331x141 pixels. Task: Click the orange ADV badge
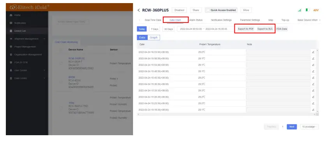pyautogui.click(x=316, y=10)
